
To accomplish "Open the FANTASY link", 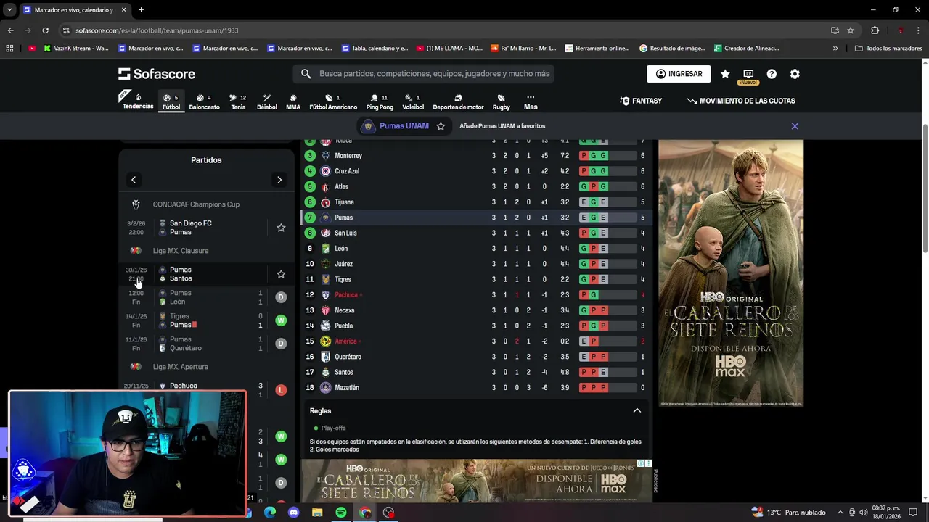I will point(641,101).
